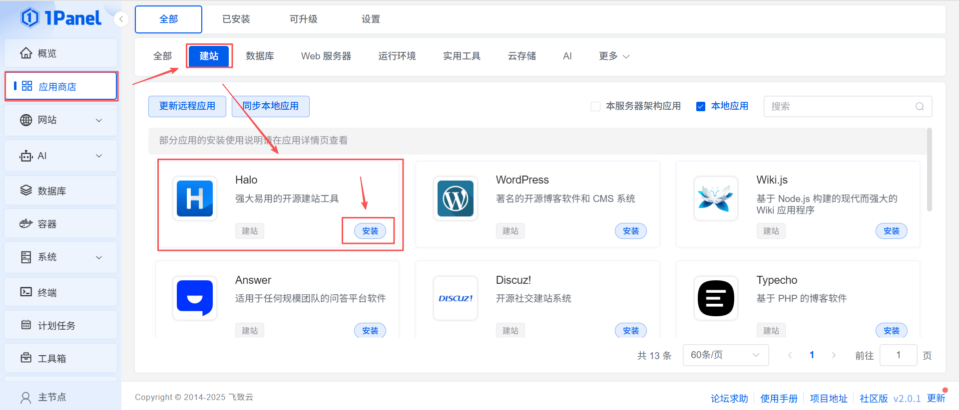Expand the AI sidebar submenu
This screenshot has height=410, width=959.
(99, 156)
